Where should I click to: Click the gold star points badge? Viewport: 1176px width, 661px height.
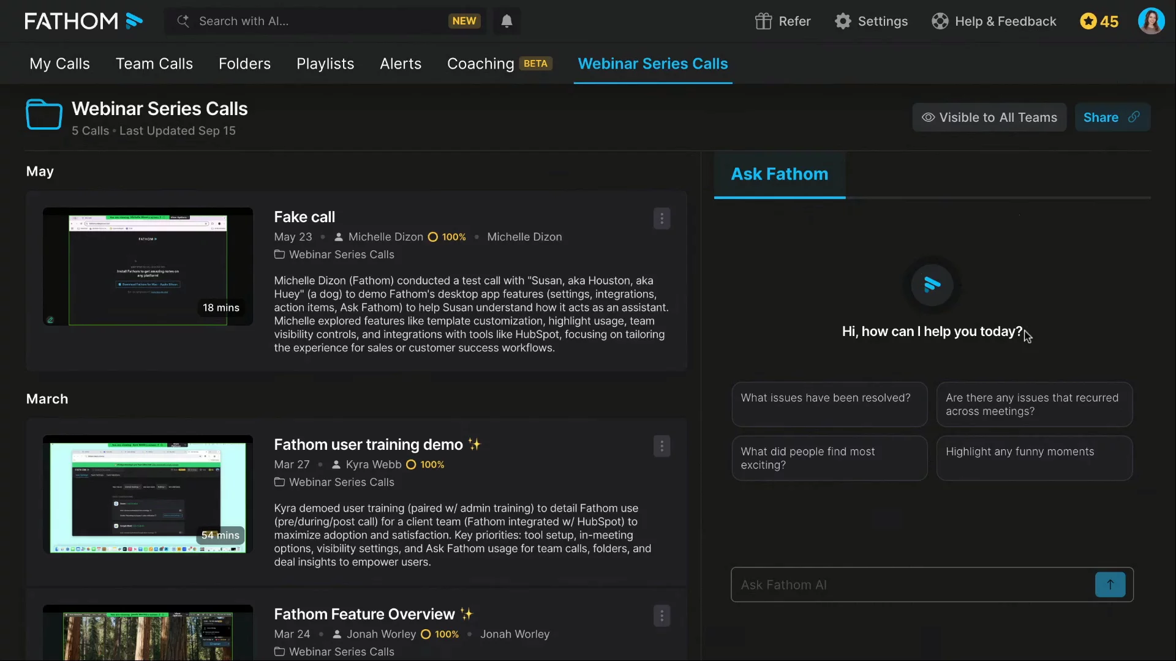1099,21
